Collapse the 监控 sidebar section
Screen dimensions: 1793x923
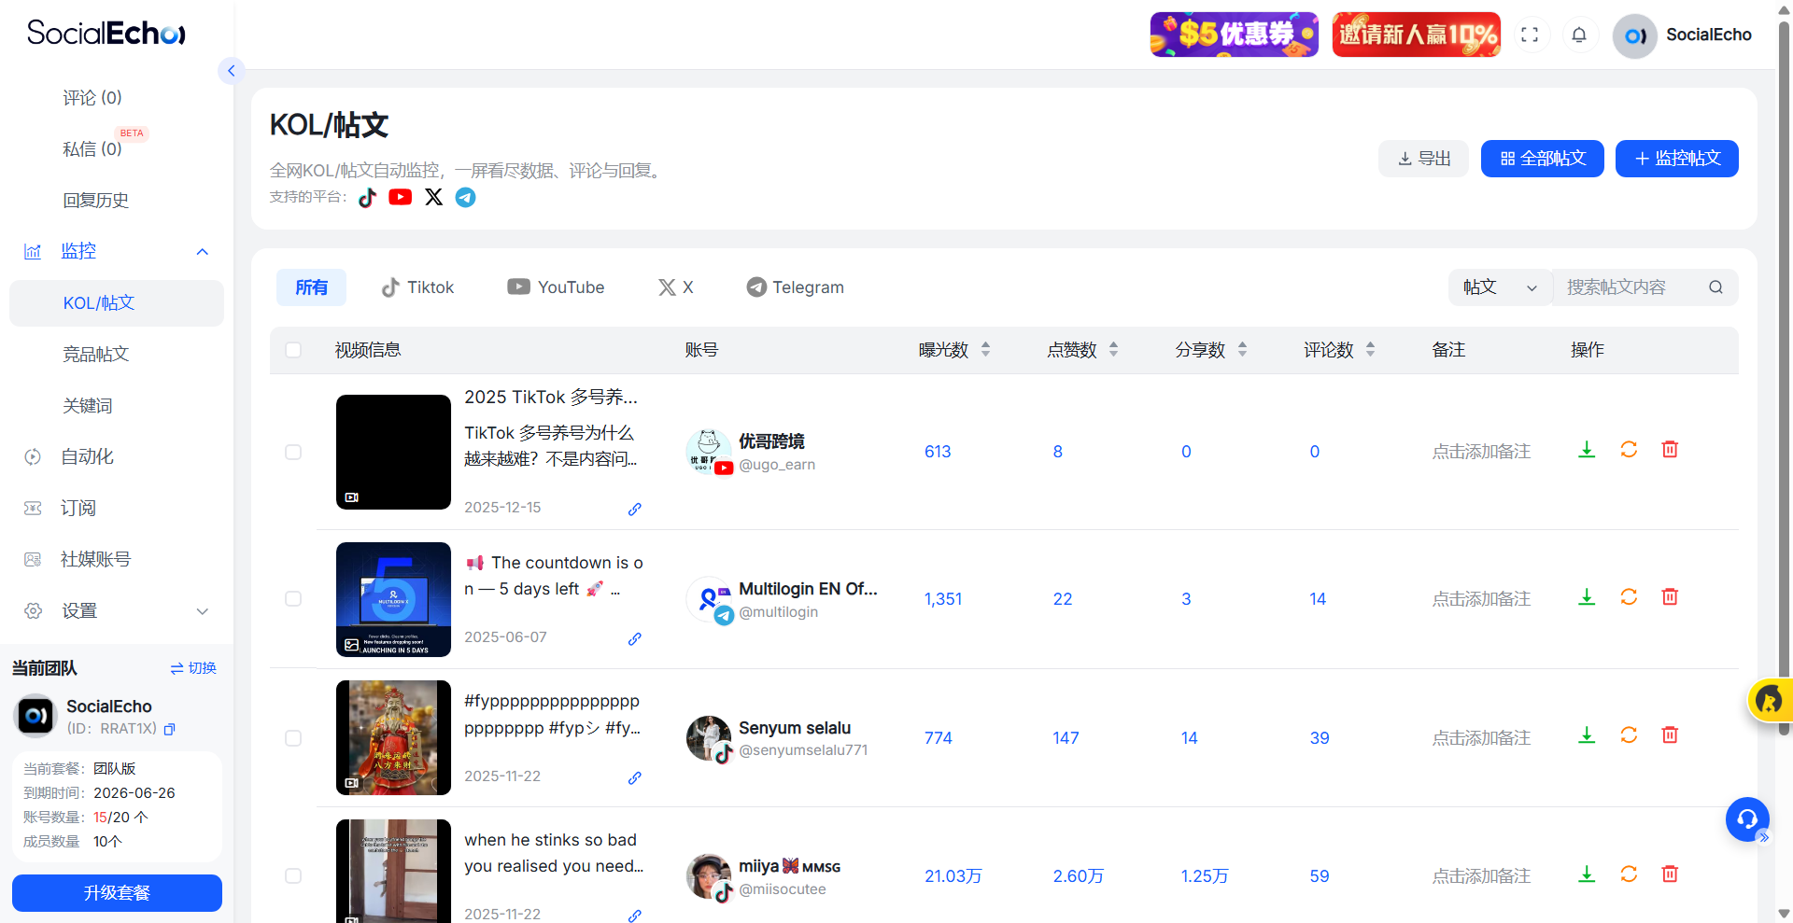[203, 252]
